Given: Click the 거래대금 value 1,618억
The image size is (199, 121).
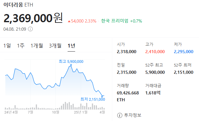Looking at the screenshot, I should coord(153,93).
